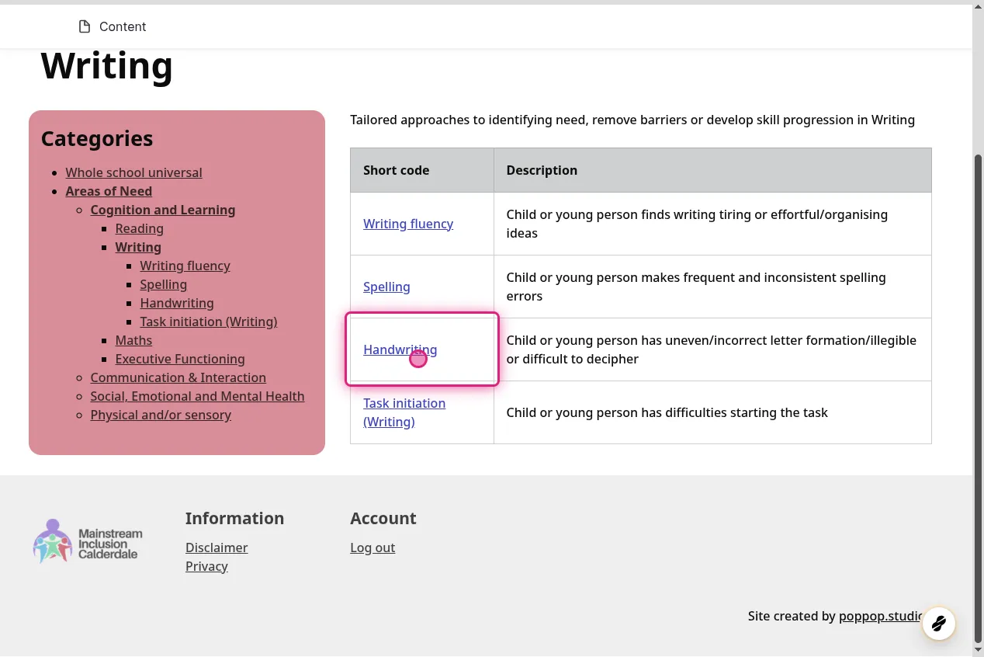The image size is (984, 657).
Task: Open Writing fluency in the Categories sidebar
Action: click(185, 266)
